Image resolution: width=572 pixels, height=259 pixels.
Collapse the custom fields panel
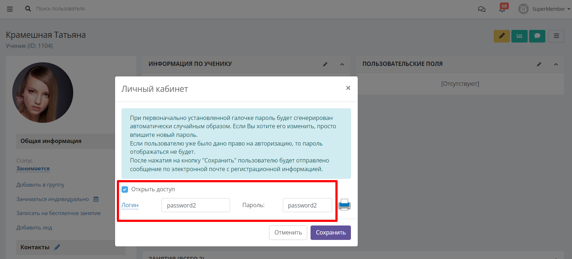pos(556,64)
